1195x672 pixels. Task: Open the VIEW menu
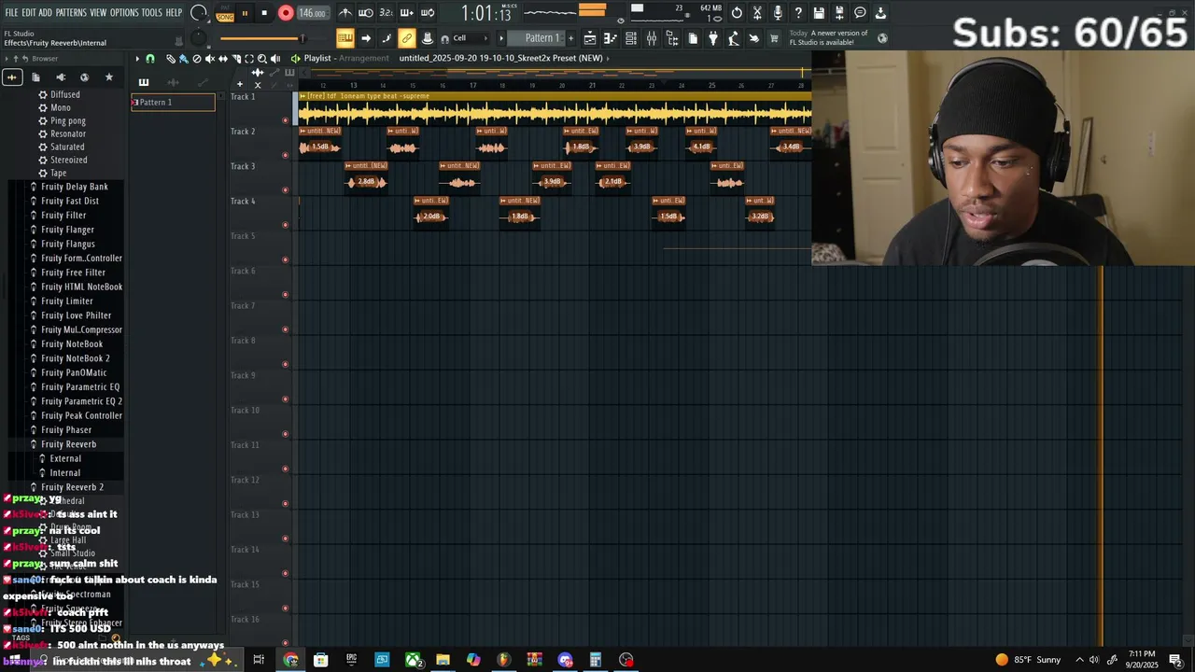(x=99, y=13)
